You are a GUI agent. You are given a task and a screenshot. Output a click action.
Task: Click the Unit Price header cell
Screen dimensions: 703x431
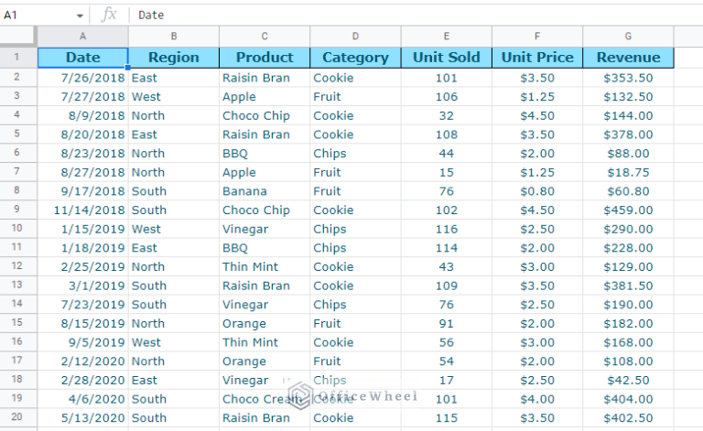(x=536, y=57)
